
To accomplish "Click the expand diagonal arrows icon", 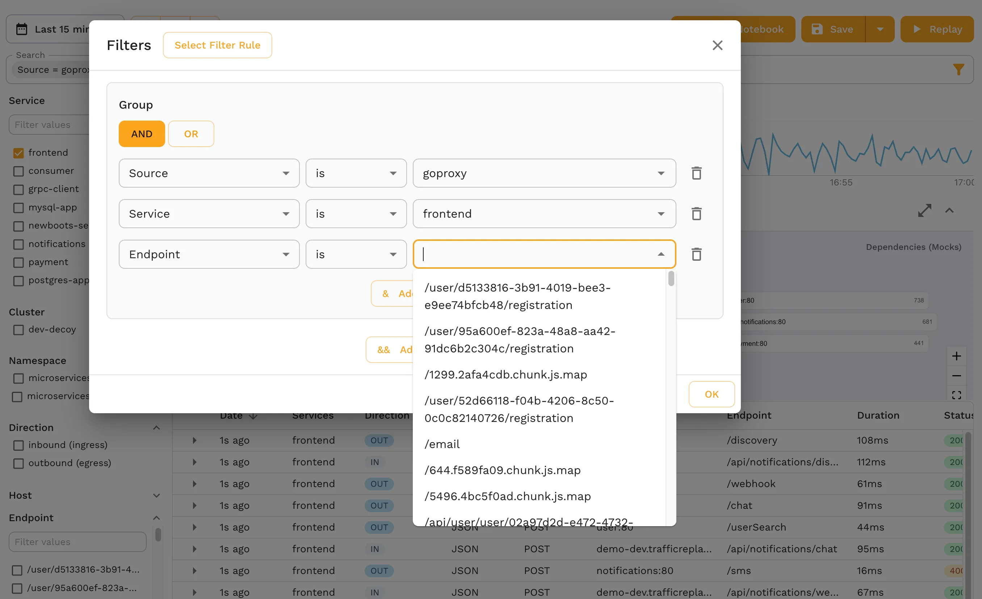I will (925, 210).
